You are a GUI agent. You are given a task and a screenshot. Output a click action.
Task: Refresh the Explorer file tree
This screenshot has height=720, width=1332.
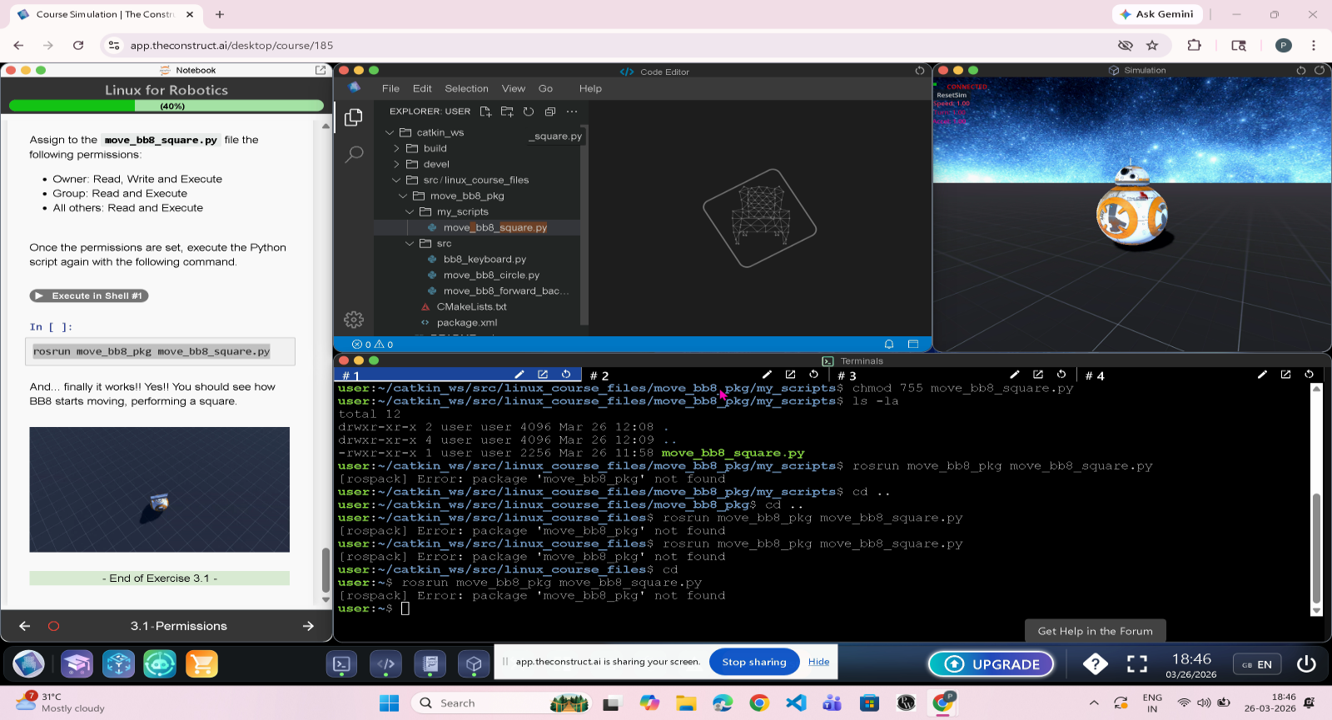[529, 112]
